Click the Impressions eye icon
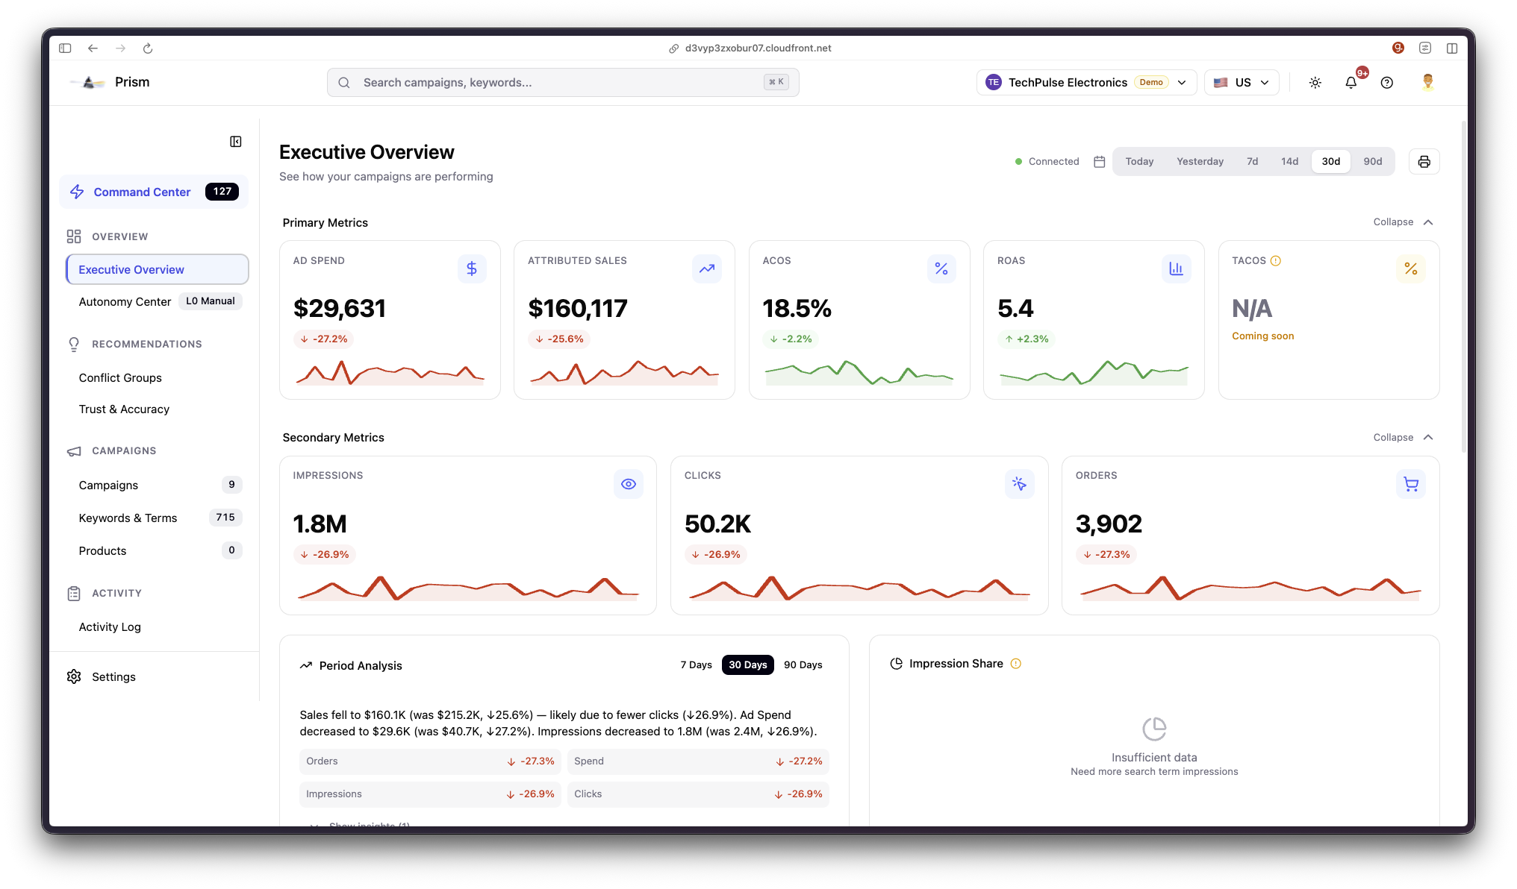 629,484
